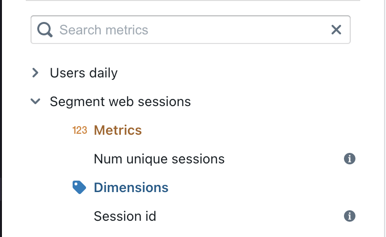This screenshot has height=237, width=386.
Task: Clear the search with the X icon
Action: point(336,30)
